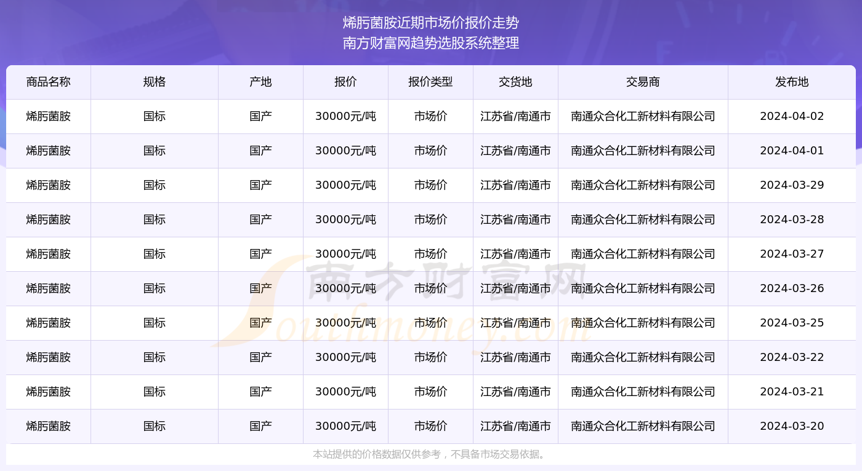Select the date cell 2024-03-21
Viewport: 862px width, 471px height.
[x=792, y=392]
